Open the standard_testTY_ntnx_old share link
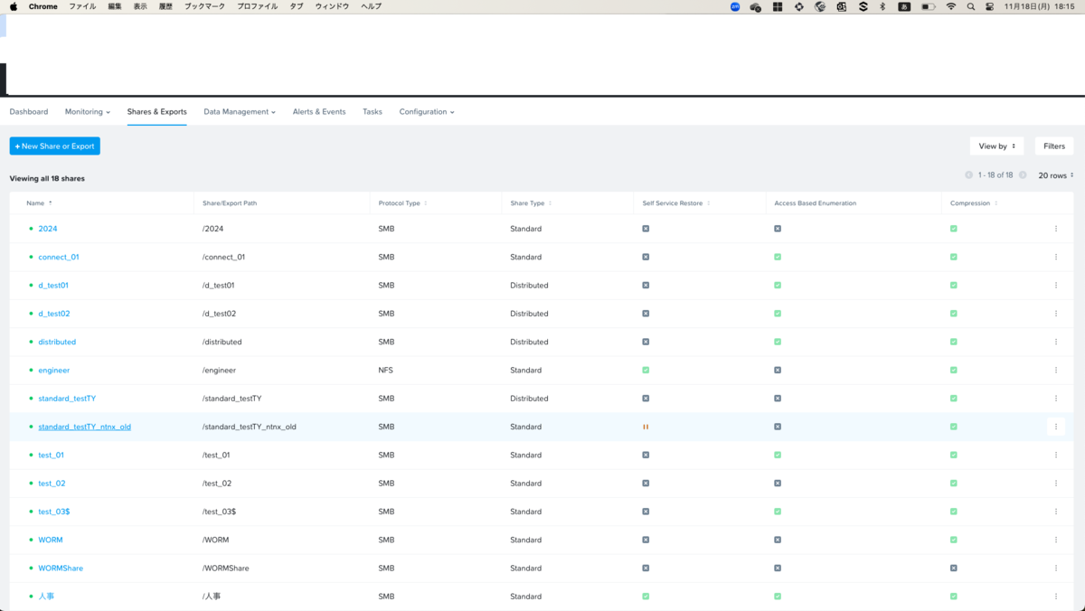1085x611 pixels. (84, 427)
